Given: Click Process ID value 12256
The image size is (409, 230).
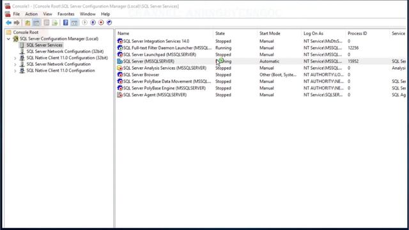Looking at the screenshot, I should pyautogui.click(x=353, y=48).
